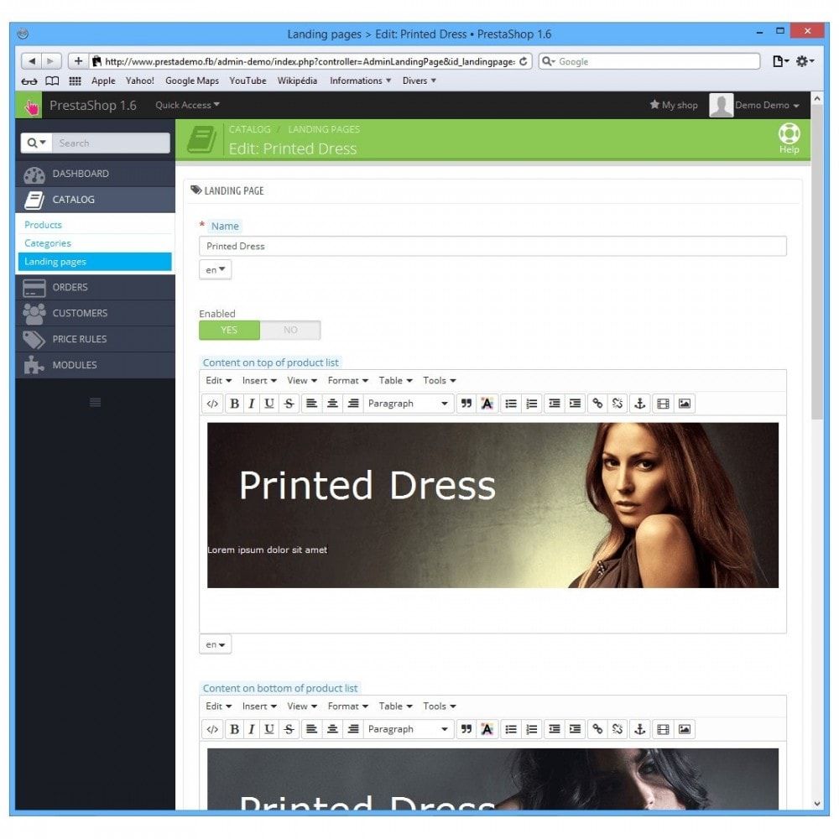Open Name field language dropdown en
Image resolution: width=839 pixels, height=839 pixels.
click(x=215, y=269)
